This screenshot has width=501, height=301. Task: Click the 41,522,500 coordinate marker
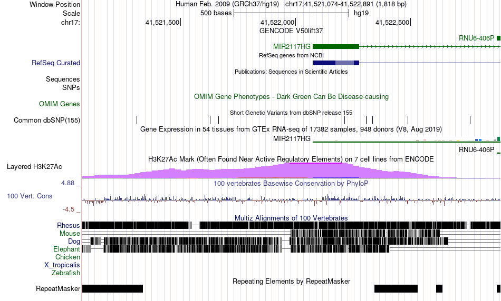click(x=392, y=22)
